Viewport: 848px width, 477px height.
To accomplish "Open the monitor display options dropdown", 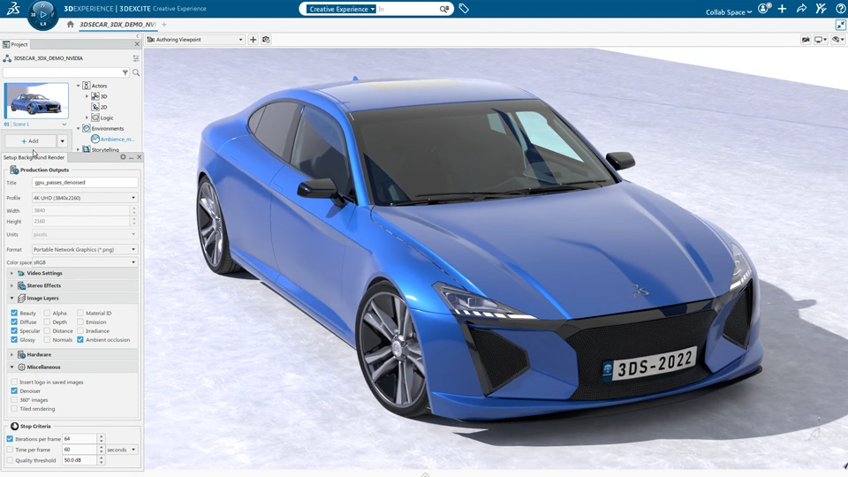I will [821, 40].
